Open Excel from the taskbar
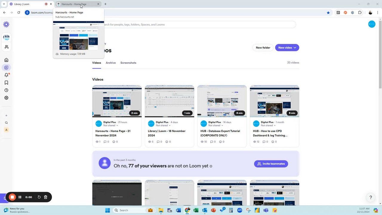Screen dimensions: 382x215 coord(196,210)
